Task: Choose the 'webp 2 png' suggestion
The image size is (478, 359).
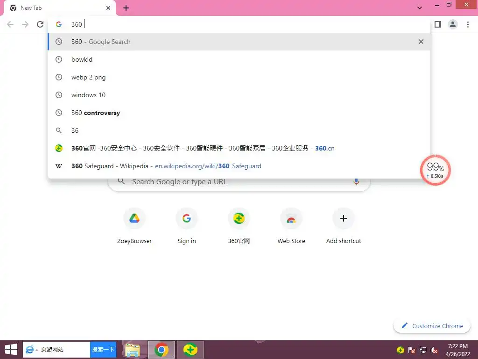Action: tap(239, 77)
